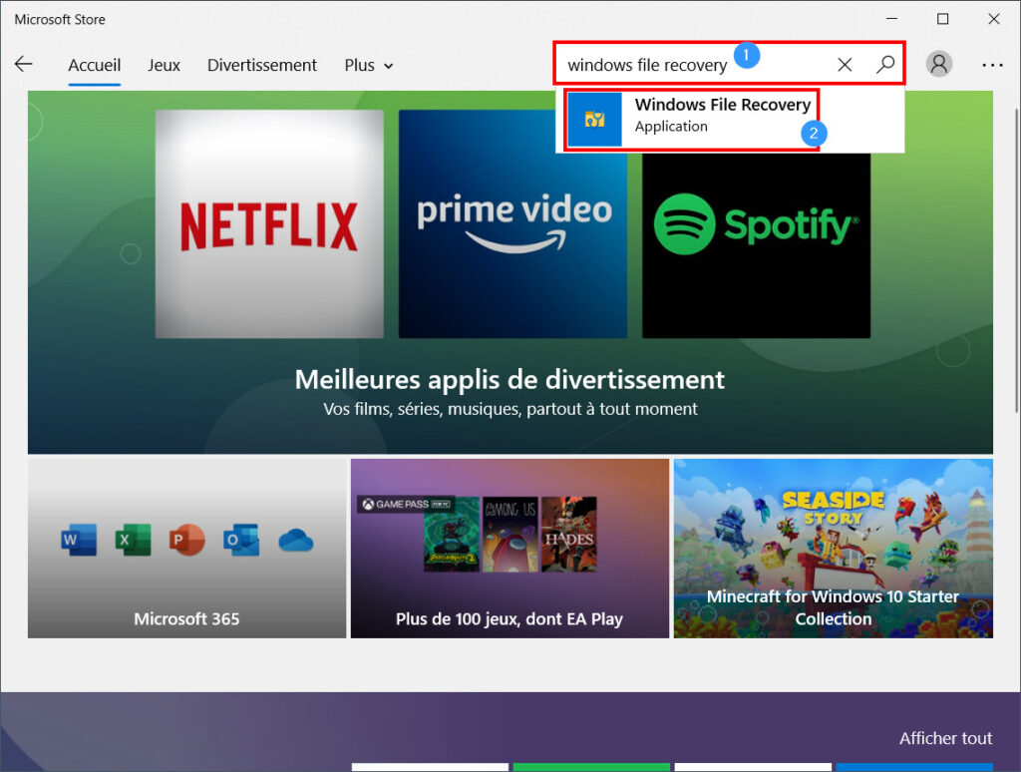
Task: Click the Game Pass badge
Action: [x=406, y=504]
